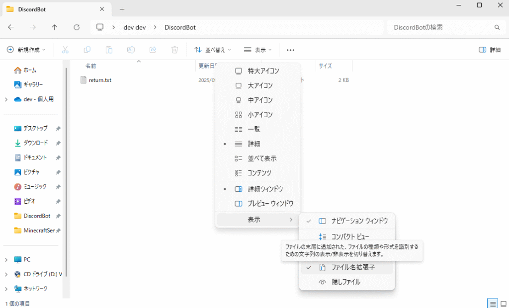The width and height of the screenshot is (509, 308).
Task: Open the 並べ替え sort dropdown
Action: coord(212,50)
